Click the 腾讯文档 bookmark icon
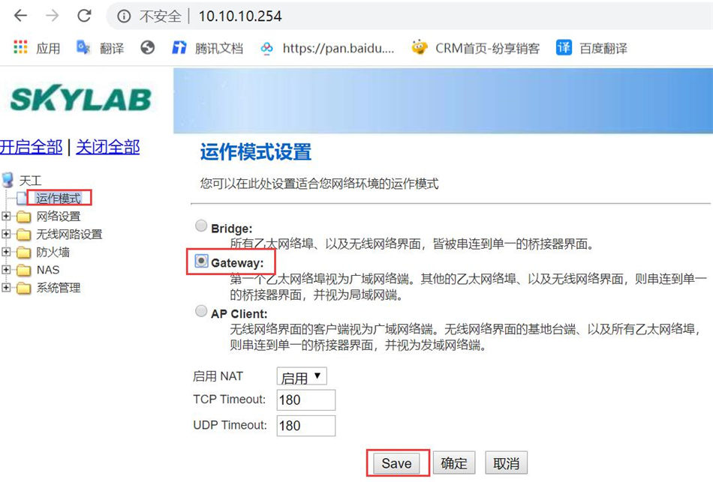 pyautogui.click(x=178, y=48)
